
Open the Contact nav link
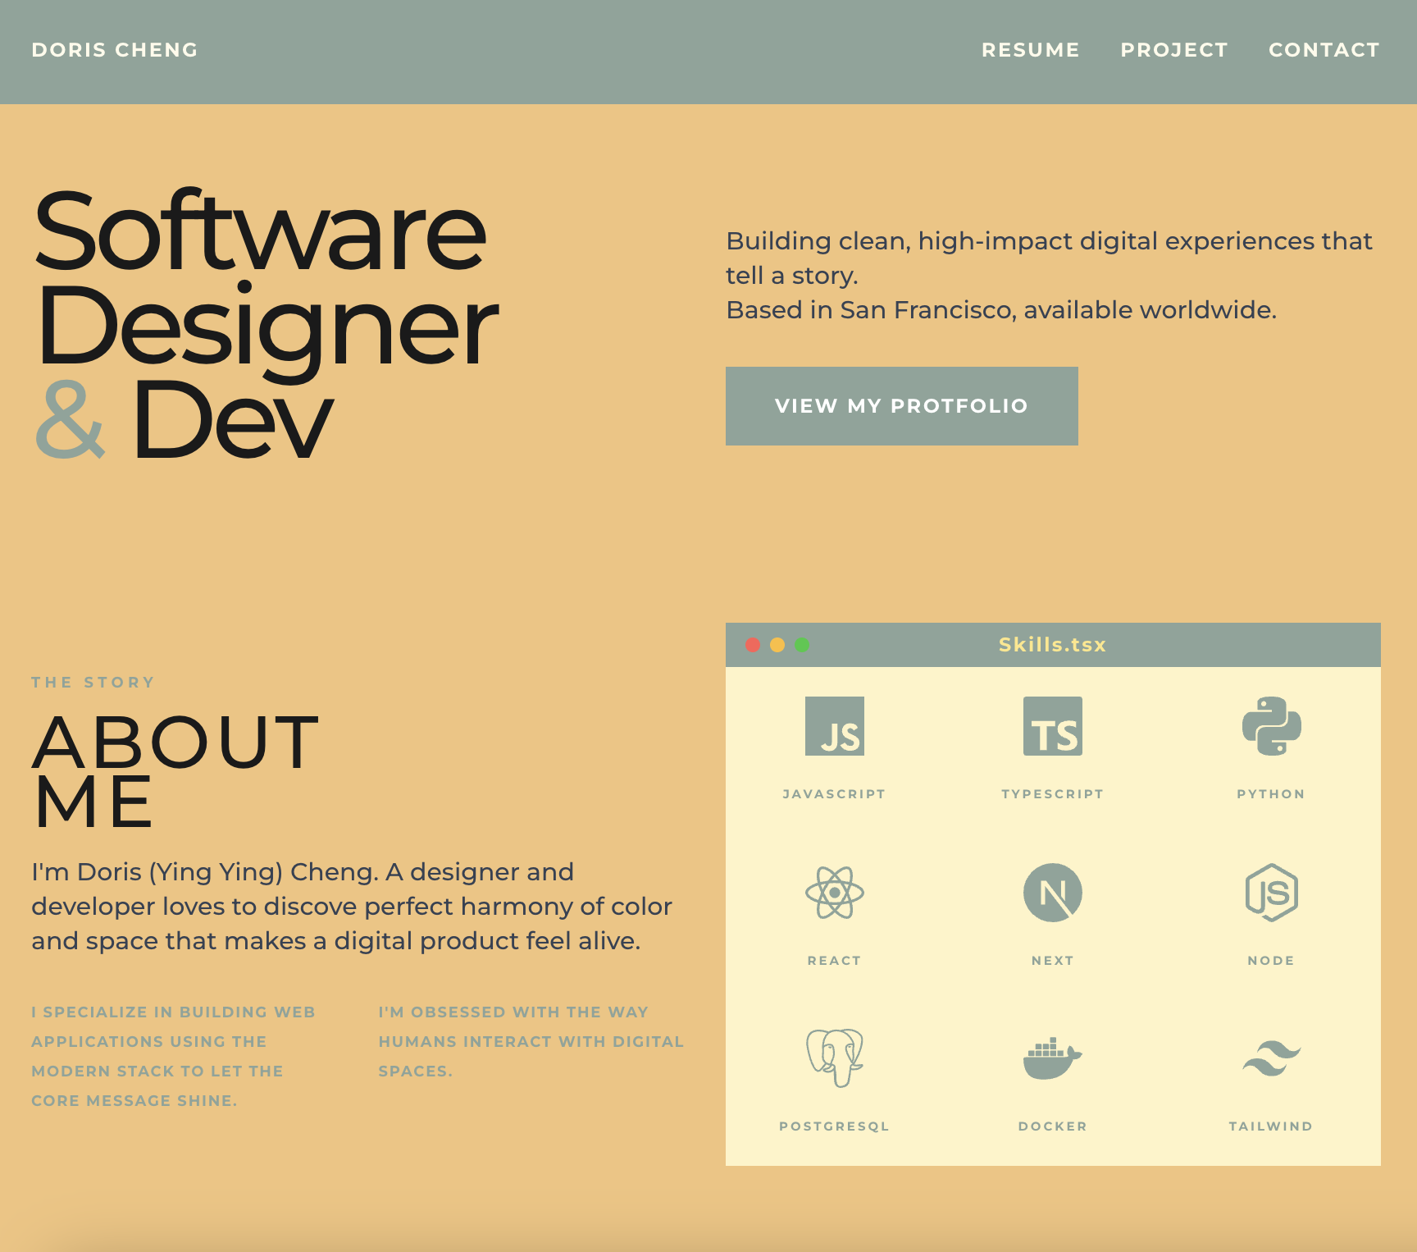[1324, 50]
